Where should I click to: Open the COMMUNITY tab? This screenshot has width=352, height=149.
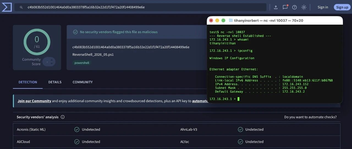[x=82, y=82]
